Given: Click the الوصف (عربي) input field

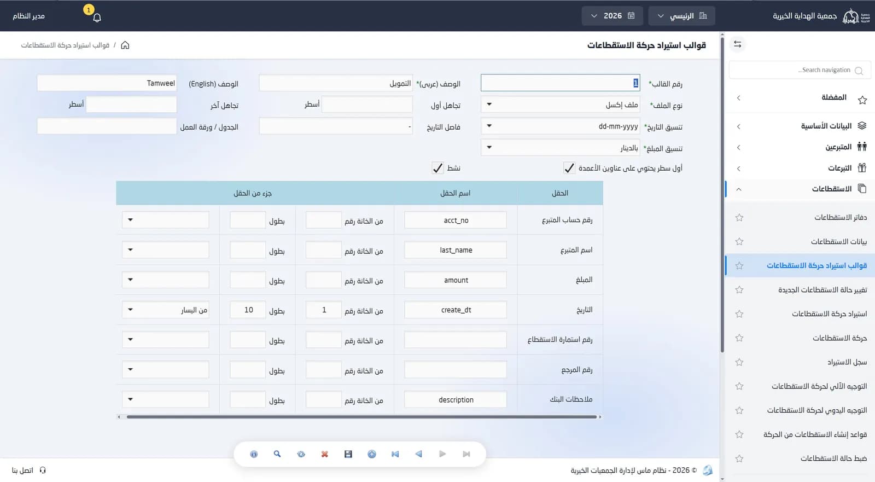Looking at the screenshot, I should pyautogui.click(x=336, y=83).
